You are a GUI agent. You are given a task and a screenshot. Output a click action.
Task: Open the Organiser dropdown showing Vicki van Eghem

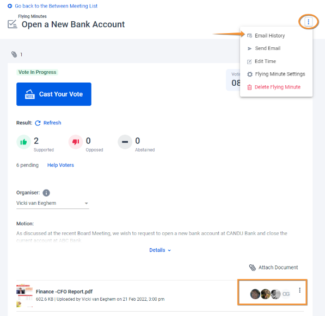click(53, 203)
